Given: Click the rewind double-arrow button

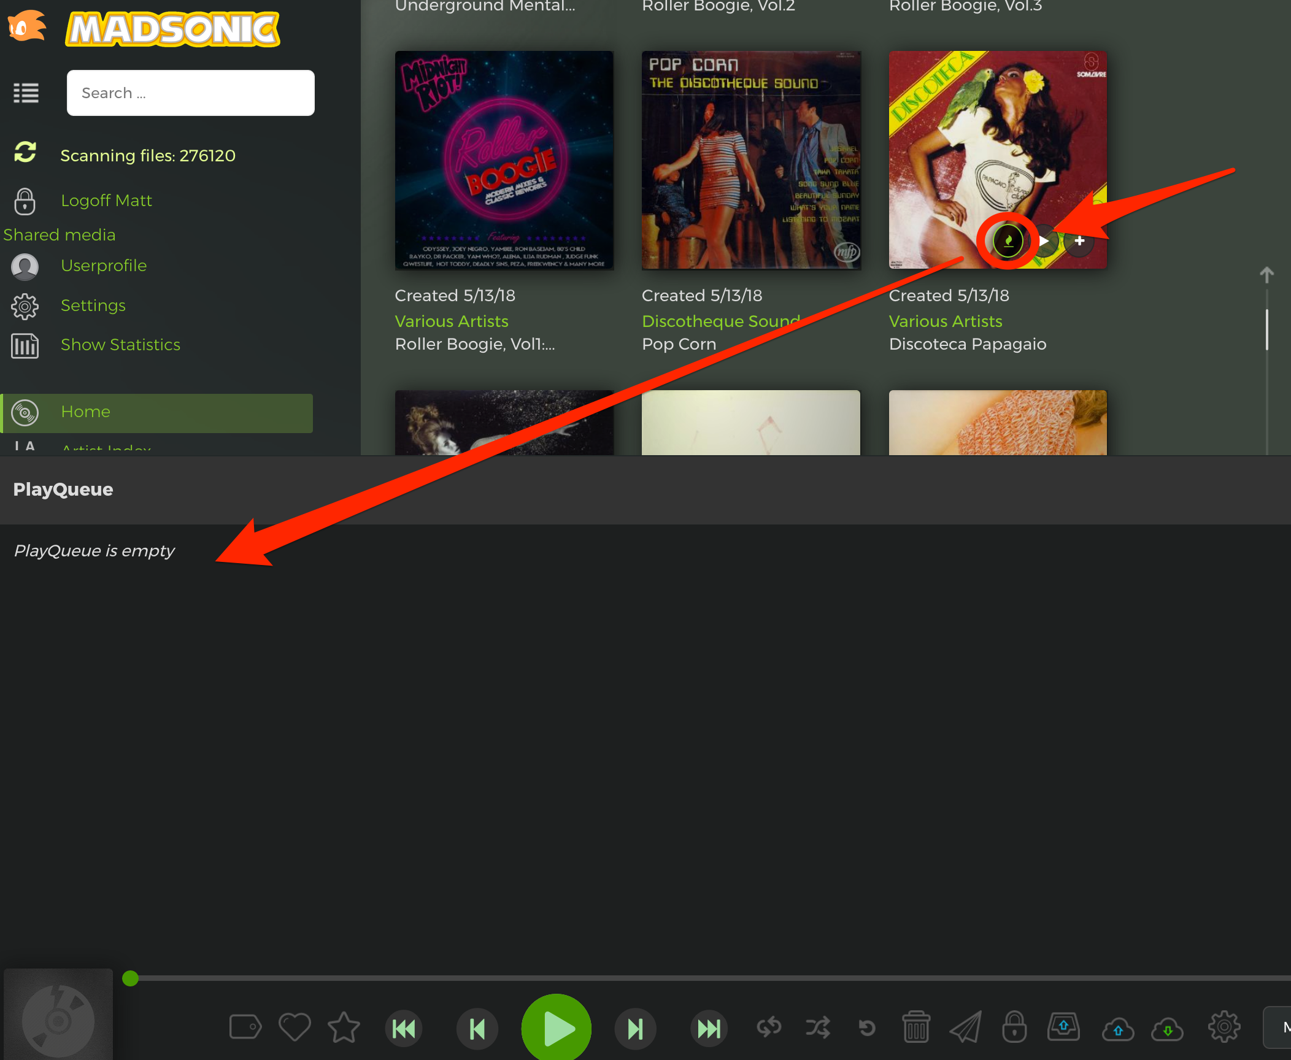Looking at the screenshot, I should (404, 1028).
